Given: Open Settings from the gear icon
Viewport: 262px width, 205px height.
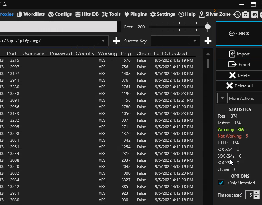Looking at the screenshot, I should 163,14.
